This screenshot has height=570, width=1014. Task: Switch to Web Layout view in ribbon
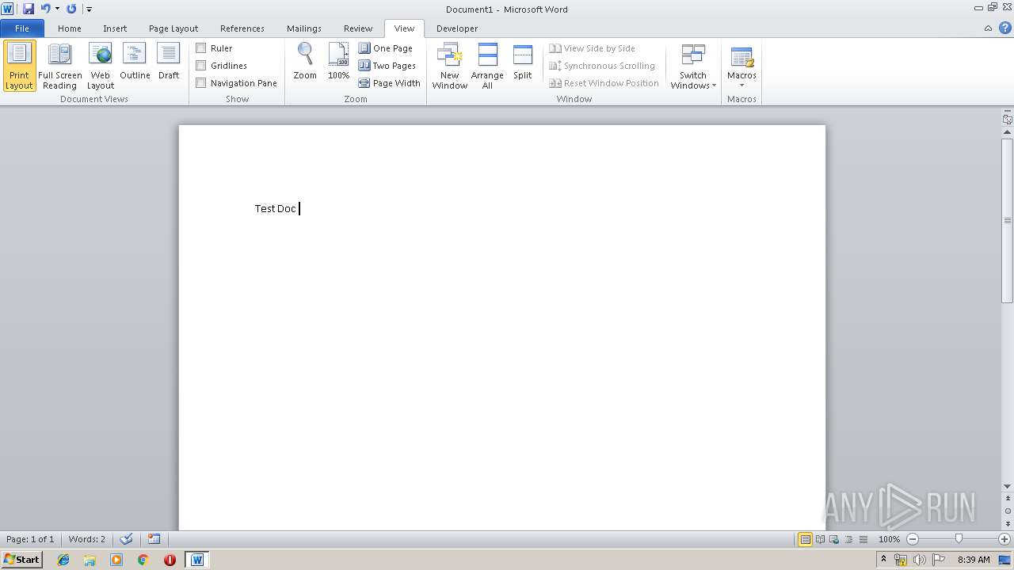(101, 66)
